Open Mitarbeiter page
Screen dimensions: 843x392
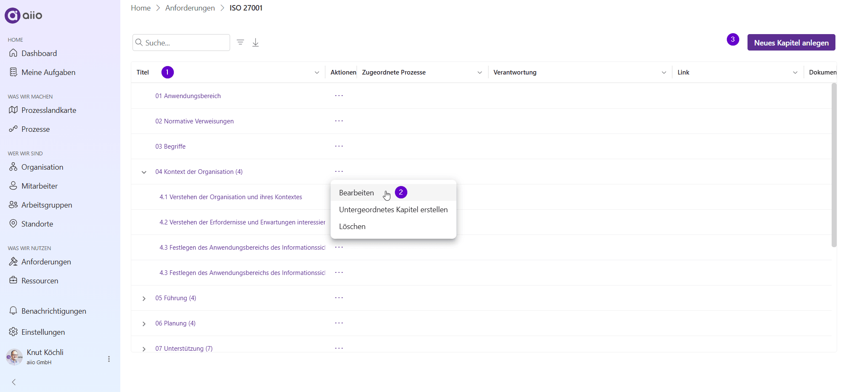coord(40,186)
